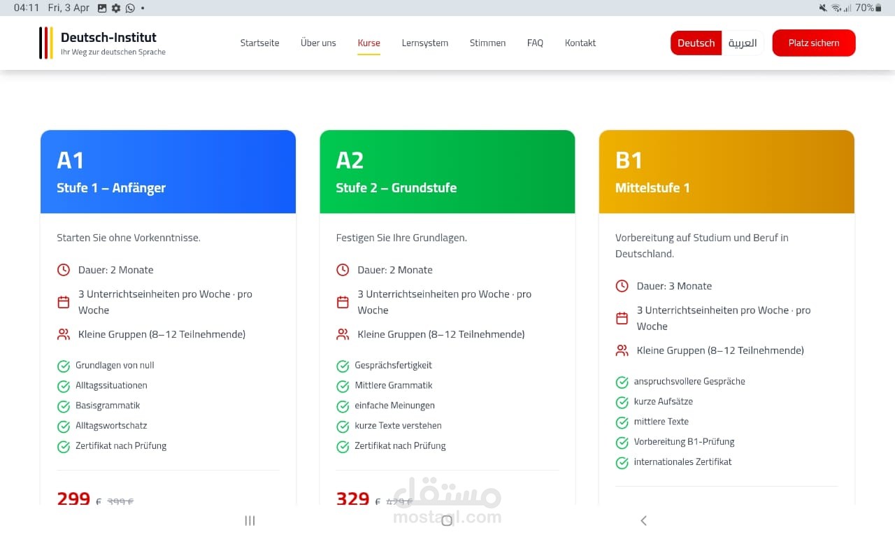Open the Über uns page

point(318,43)
